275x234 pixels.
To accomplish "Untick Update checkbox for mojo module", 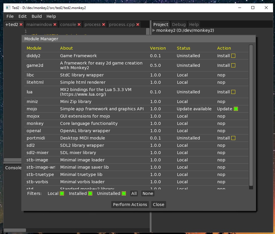I will tap(236, 109).
